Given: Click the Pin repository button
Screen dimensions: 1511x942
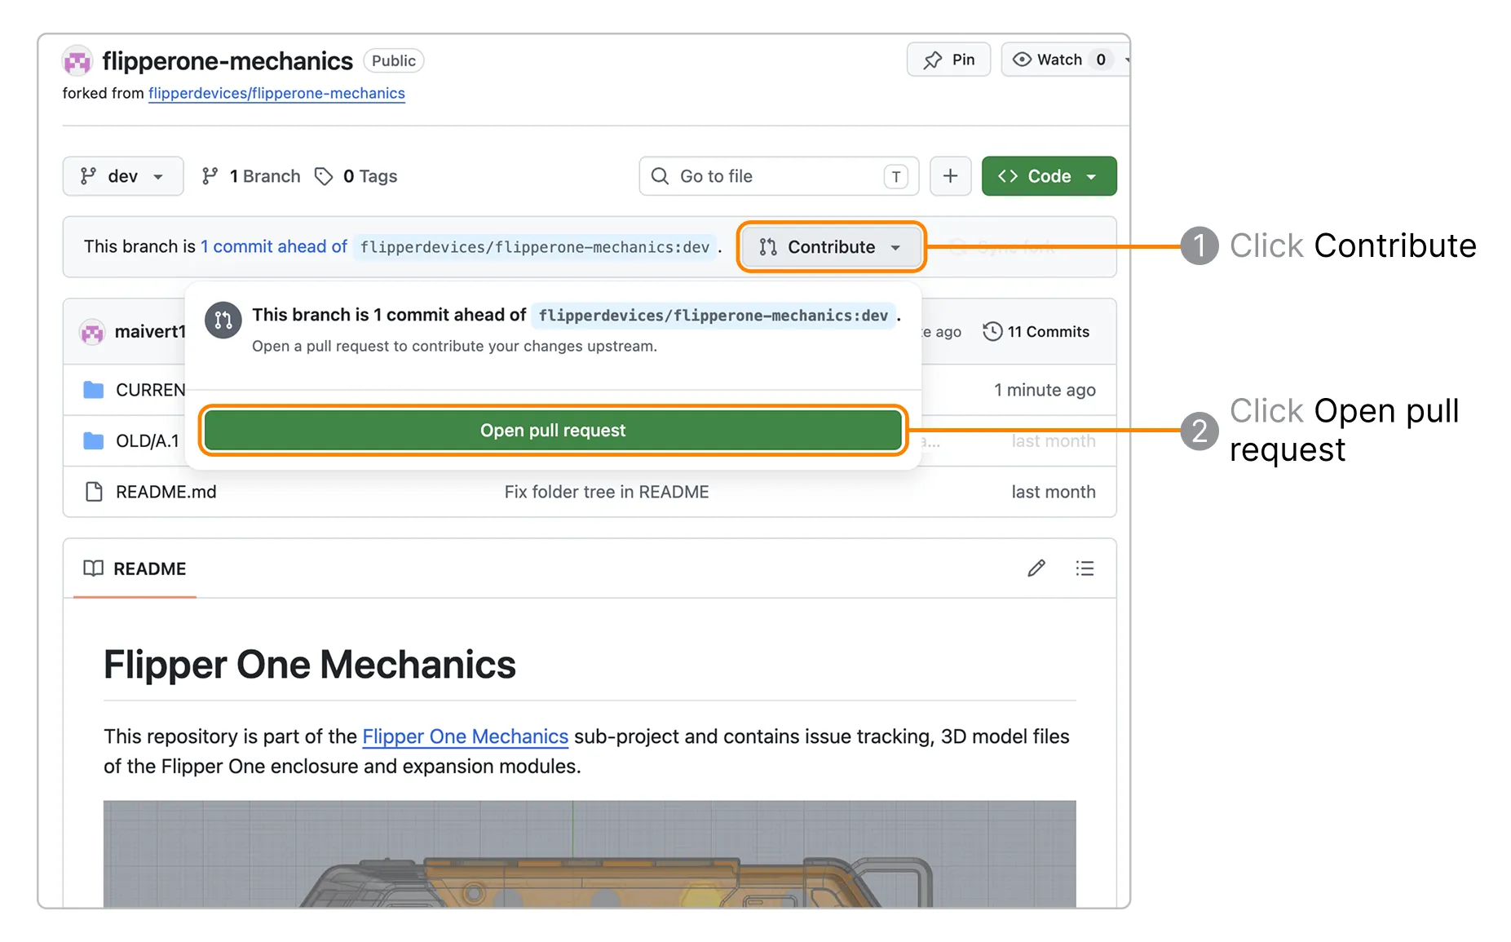Looking at the screenshot, I should [948, 60].
